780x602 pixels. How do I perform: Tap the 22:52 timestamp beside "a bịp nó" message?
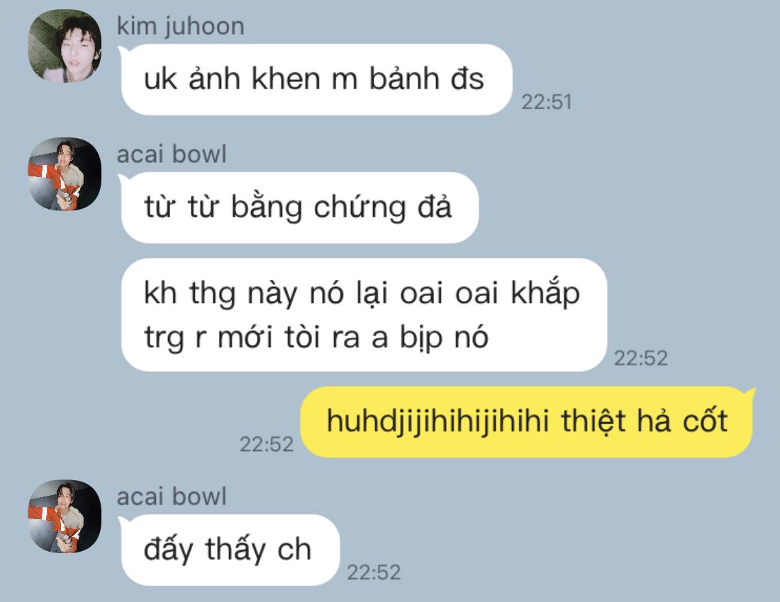[641, 358]
